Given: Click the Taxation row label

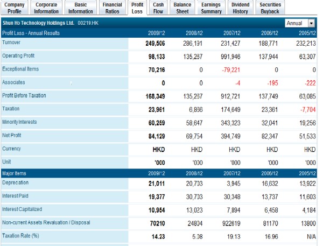Looking at the screenshot, I should 11,109.
